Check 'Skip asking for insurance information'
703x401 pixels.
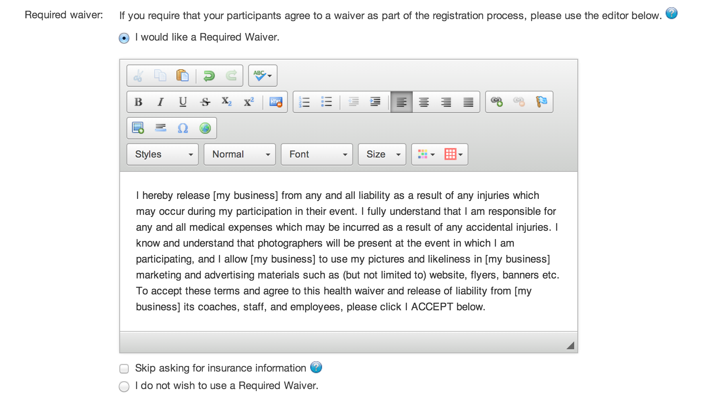click(124, 369)
